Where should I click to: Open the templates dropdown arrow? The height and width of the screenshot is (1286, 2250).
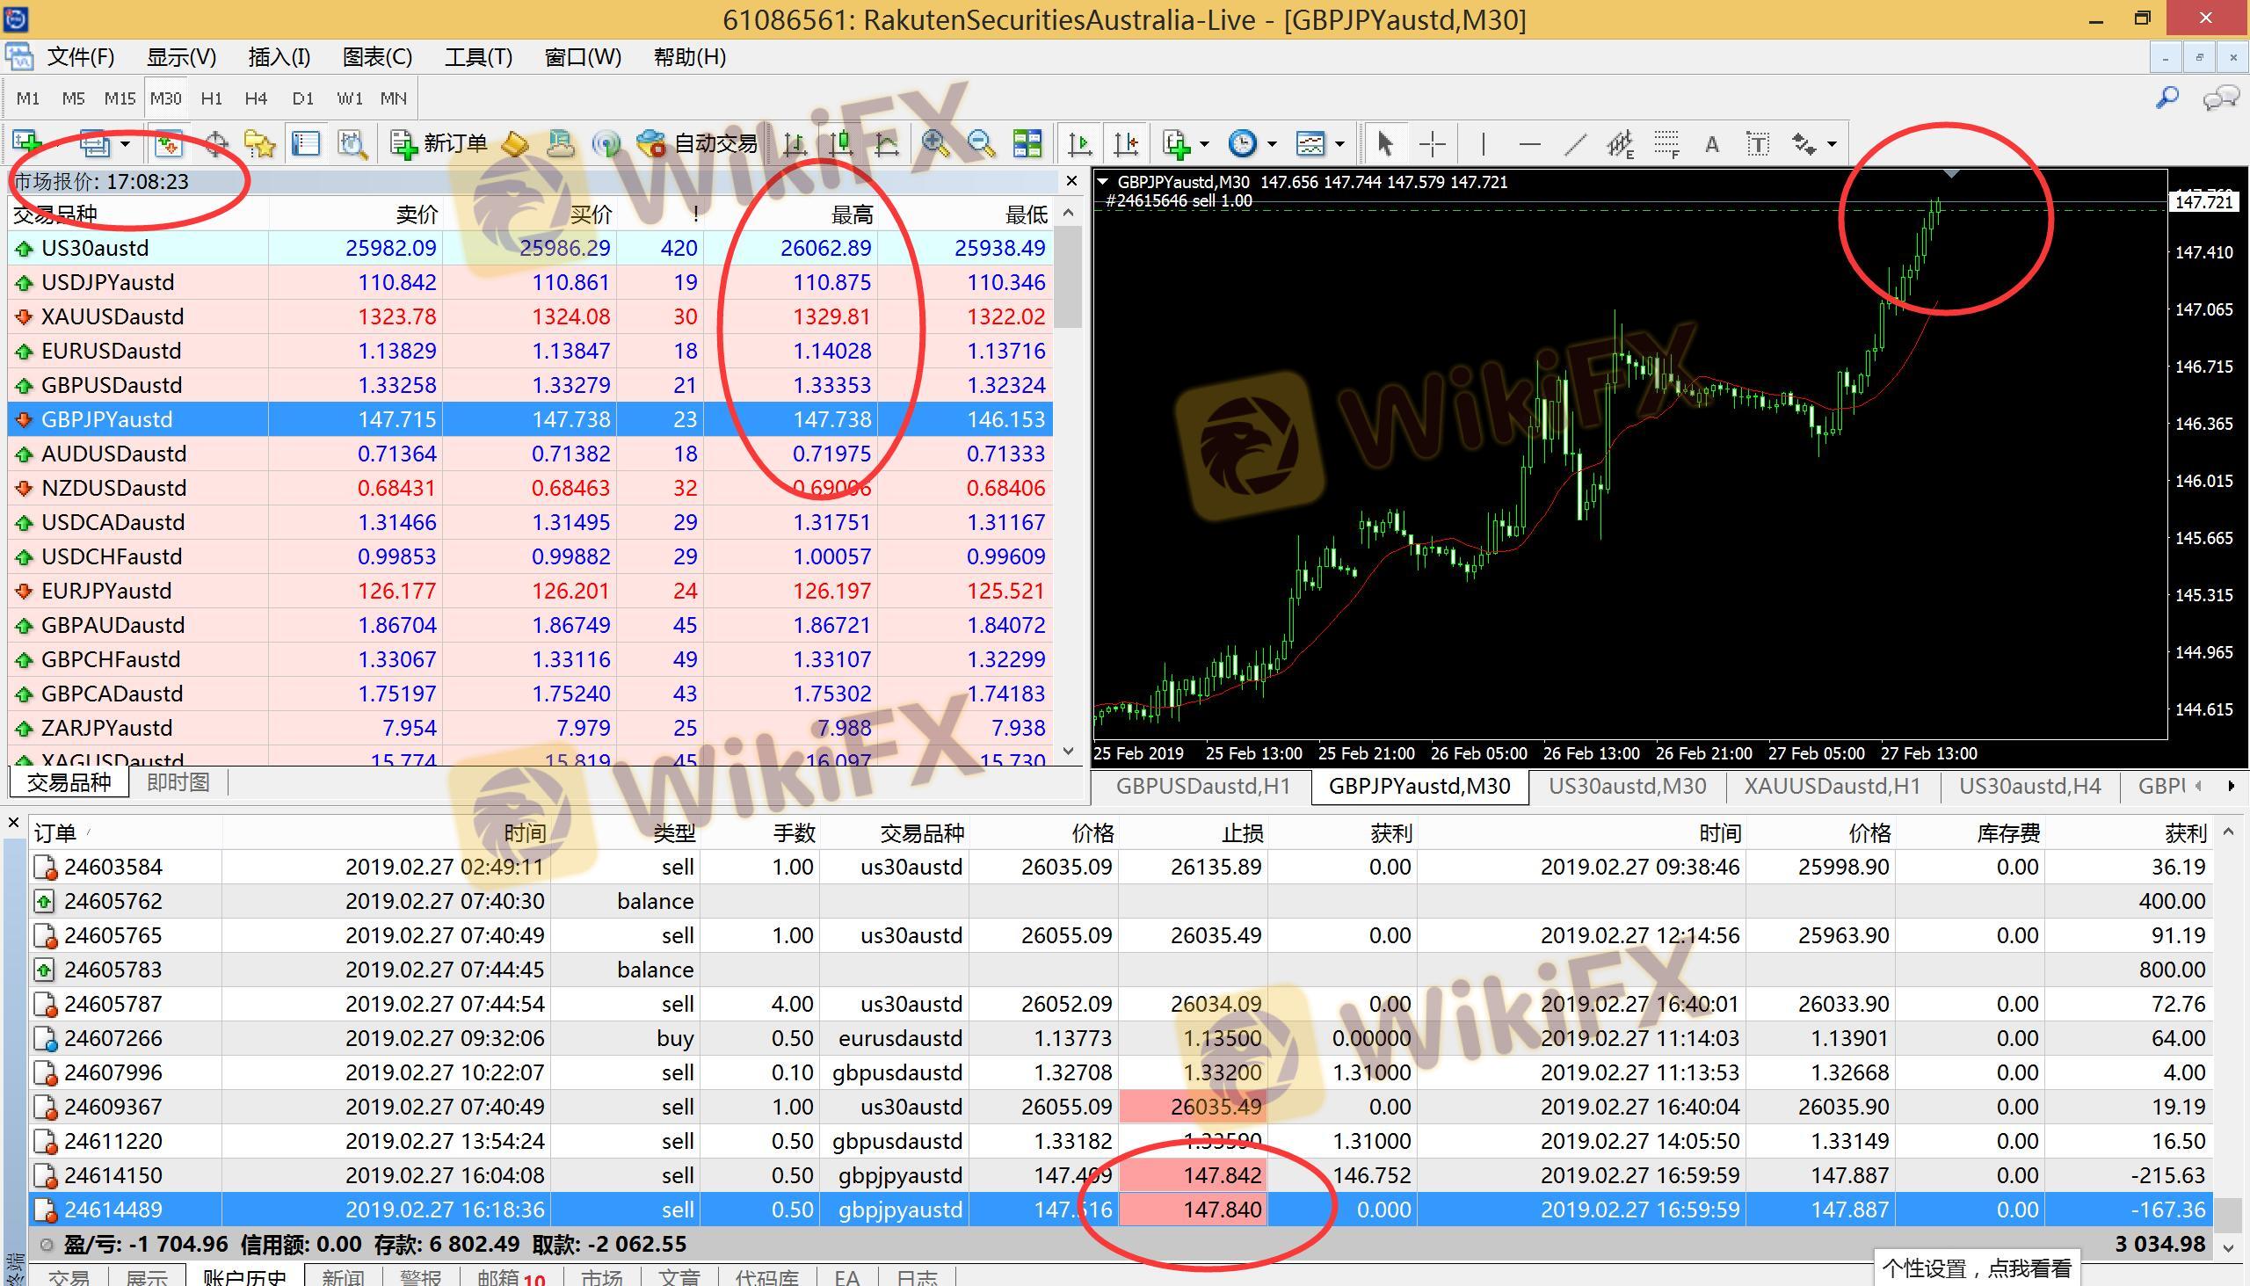(1339, 144)
